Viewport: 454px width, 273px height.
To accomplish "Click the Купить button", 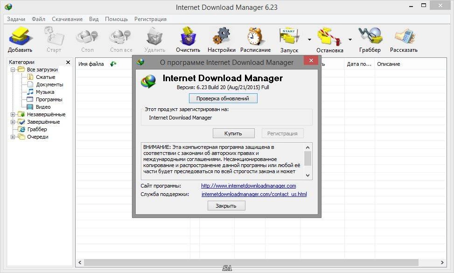I will point(233,133).
